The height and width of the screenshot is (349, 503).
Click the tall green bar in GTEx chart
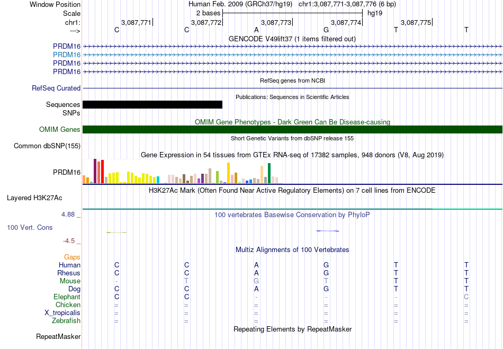point(269,173)
